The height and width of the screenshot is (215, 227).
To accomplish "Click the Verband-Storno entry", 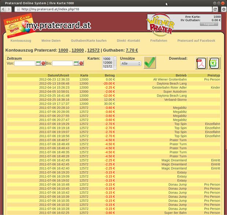I will [175, 100].
